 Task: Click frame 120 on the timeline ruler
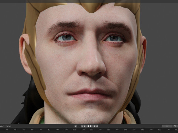point(83,130)
